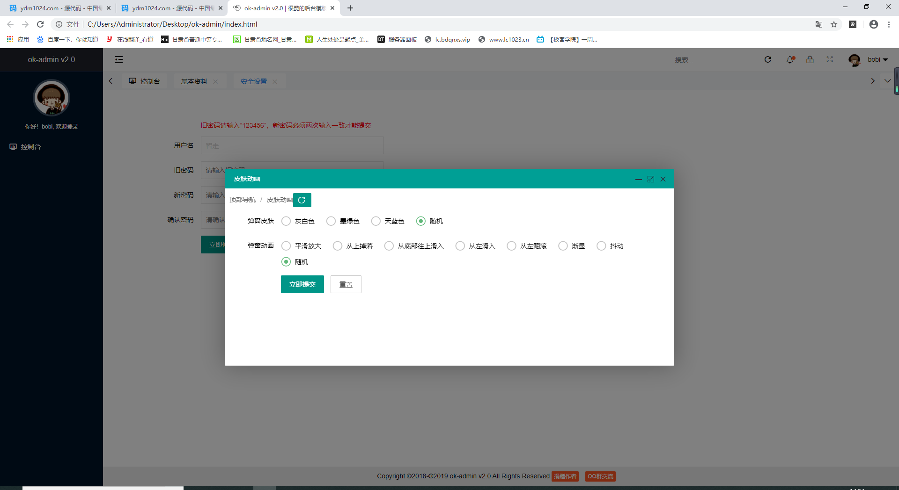The width and height of the screenshot is (899, 490).
Task: Select the 墨绿色 skin radio button
Action: click(x=331, y=221)
